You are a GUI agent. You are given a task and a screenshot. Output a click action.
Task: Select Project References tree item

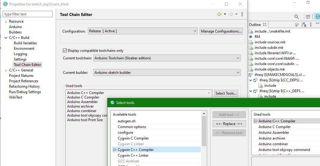[24, 81]
